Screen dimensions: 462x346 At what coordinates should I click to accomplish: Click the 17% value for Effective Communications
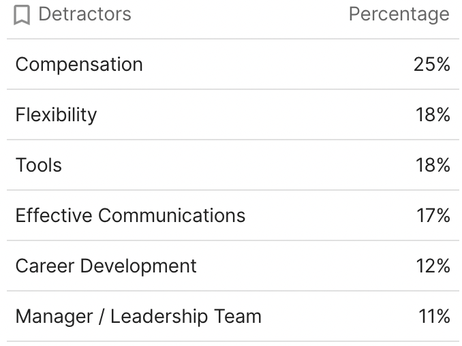pos(433,216)
